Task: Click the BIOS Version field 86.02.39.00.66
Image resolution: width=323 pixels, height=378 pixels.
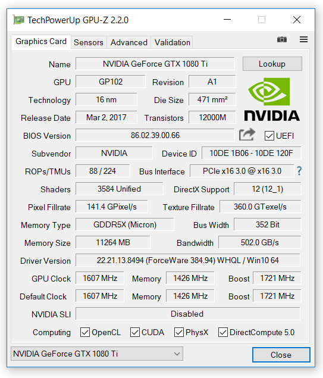Action: (x=155, y=135)
